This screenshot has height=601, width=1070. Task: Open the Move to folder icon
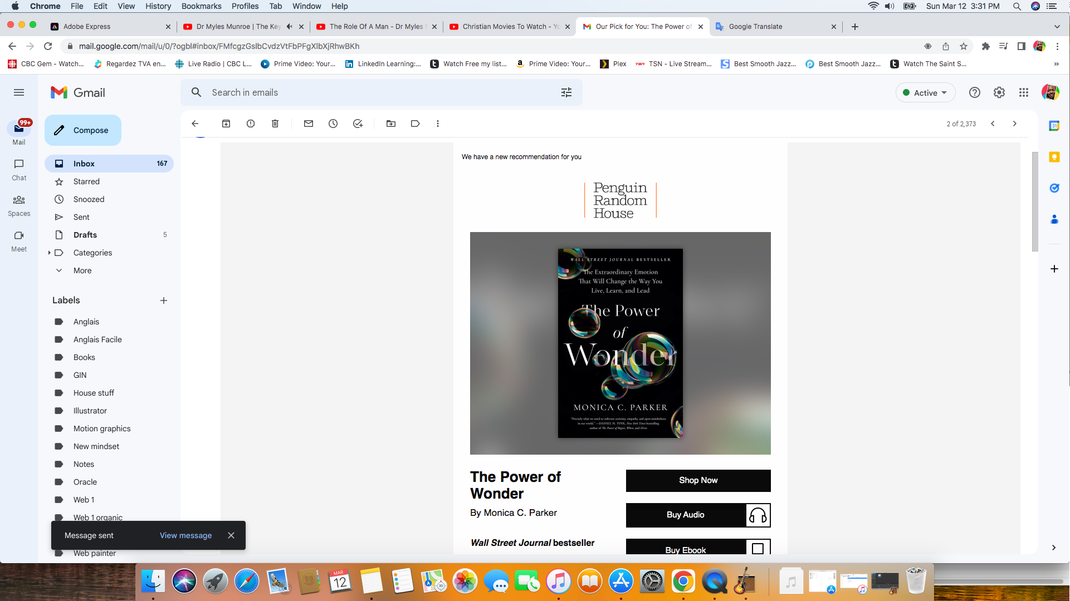click(x=391, y=124)
